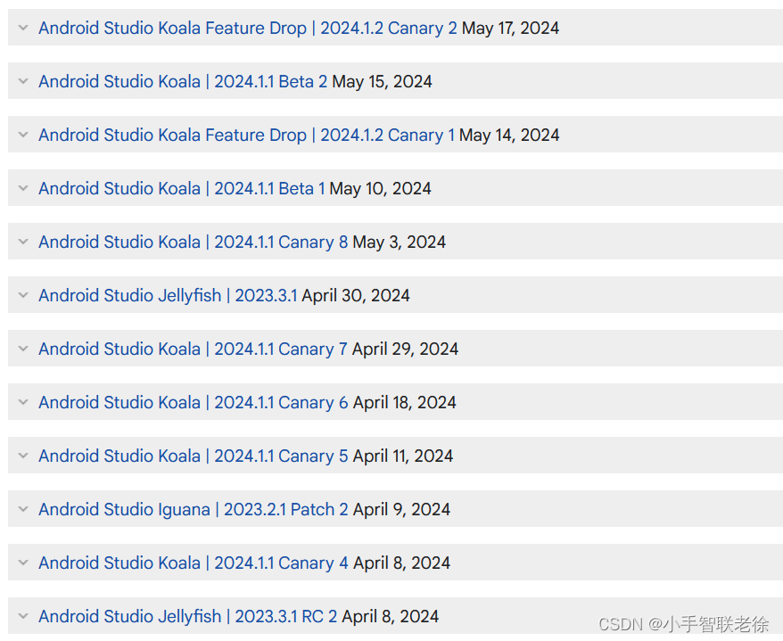
Task: Open Android Studio Koala 2024.1.1 Beta 2 link
Action: point(183,81)
